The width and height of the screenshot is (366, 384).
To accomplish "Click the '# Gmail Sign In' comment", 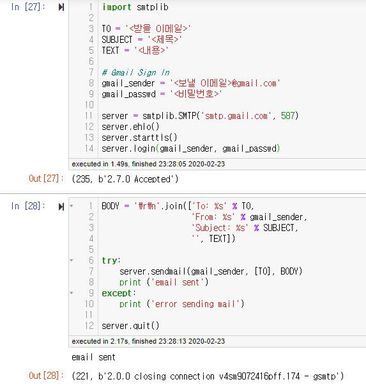I will (135, 72).
